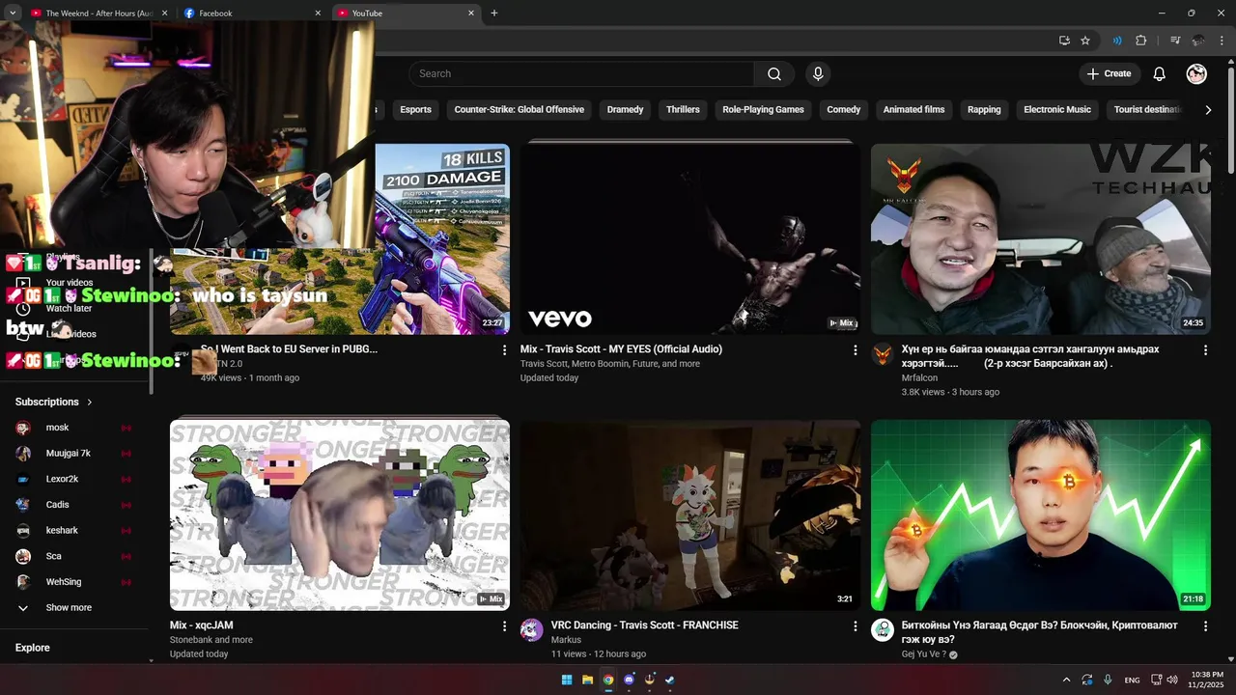Filter by Animated films chip
The height and width of the screenshot is (695, 1236).
pyautogui.click(x=913, y=110)
